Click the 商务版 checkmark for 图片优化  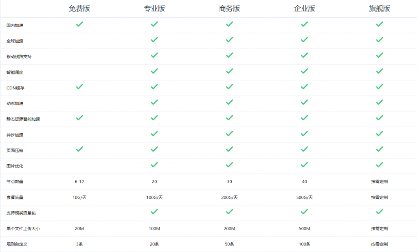point(229,165)
